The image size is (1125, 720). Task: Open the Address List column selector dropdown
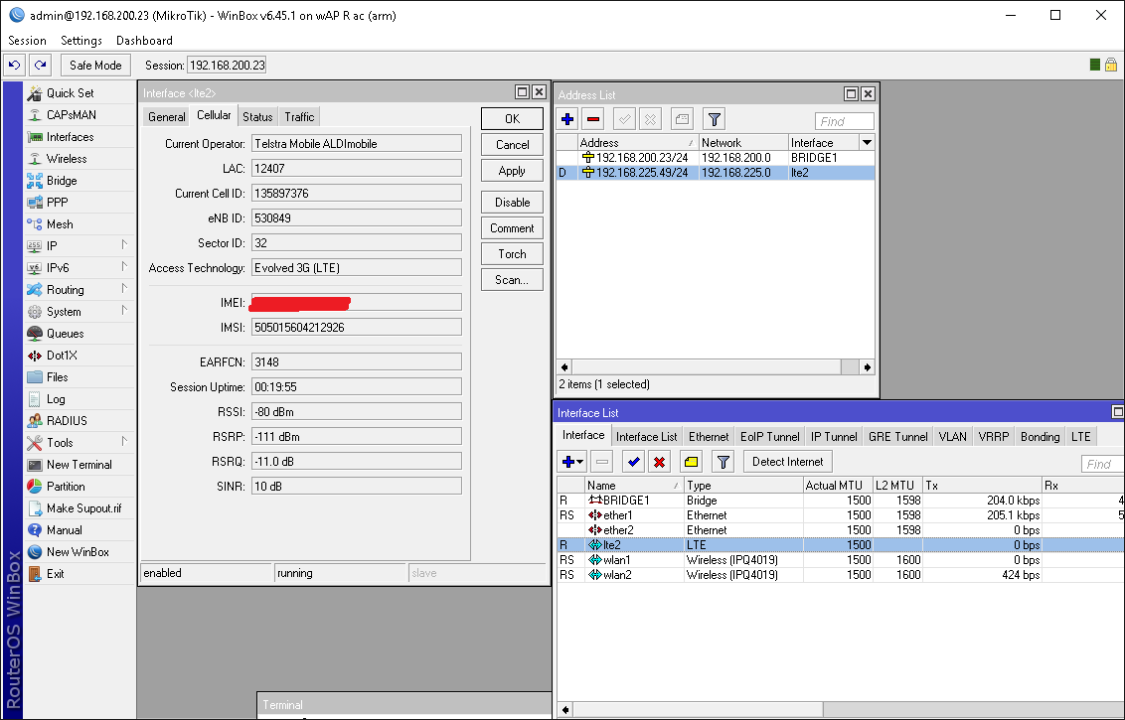tap(867, 143)
